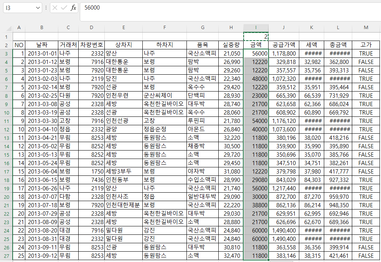381x262 pixels.
Task: Click the 하차지 header cell
Action: tap(165, 45)
